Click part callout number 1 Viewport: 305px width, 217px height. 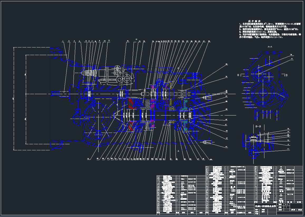coord(63,41)
